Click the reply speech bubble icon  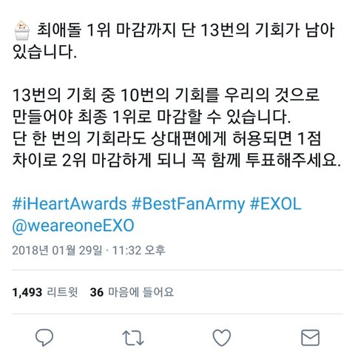click(44, 337)
